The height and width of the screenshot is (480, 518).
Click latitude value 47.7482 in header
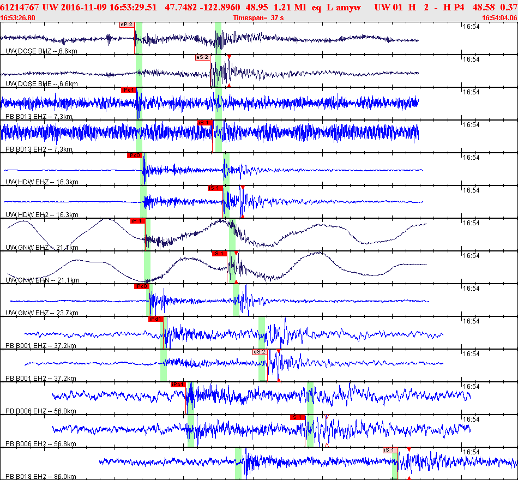pyautogui.click(x=180, y=7)
